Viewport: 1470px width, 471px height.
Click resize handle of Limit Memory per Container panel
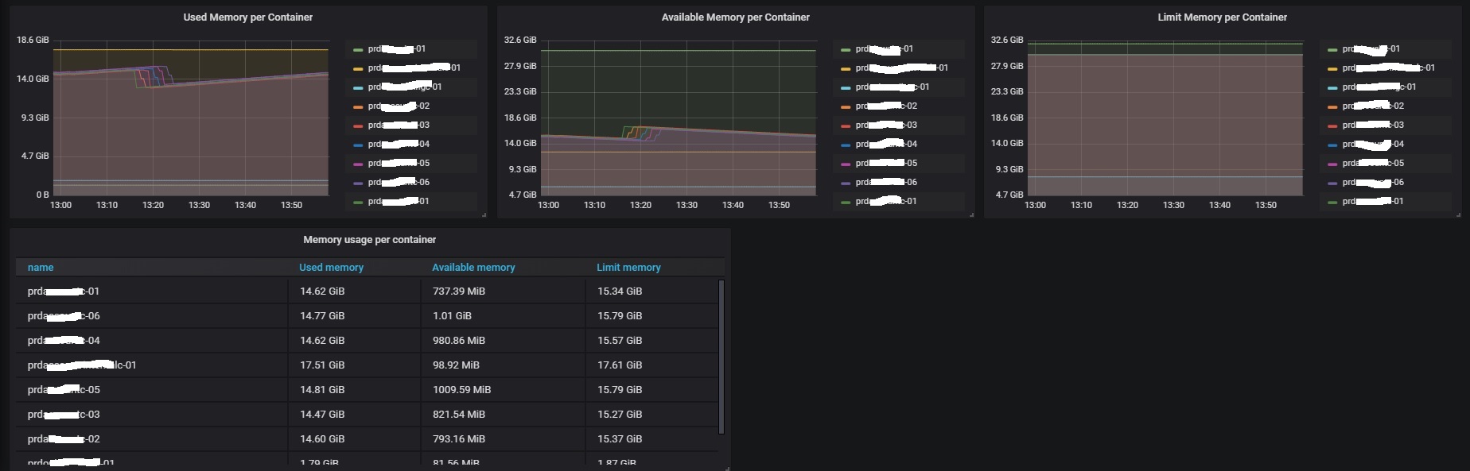[1458, 214]
